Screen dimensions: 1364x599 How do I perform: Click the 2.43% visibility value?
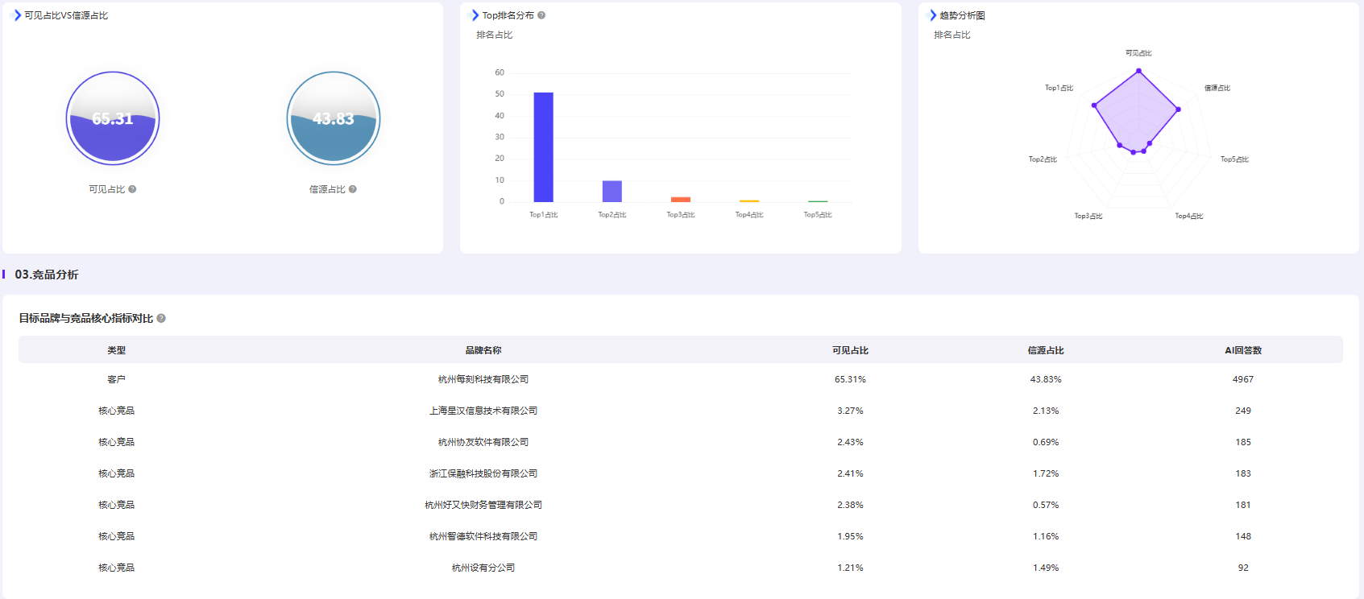click(x=850, y=442)
